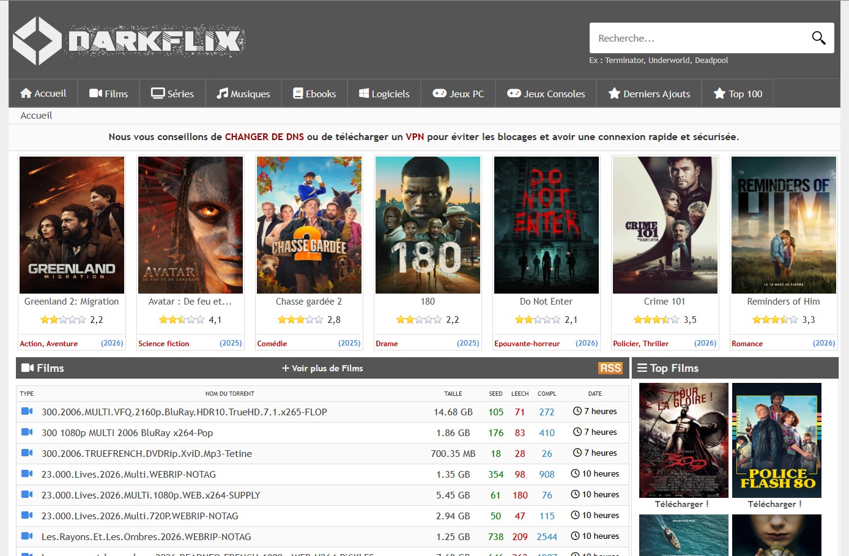Open the 300 BluRay HDR10 FLOP torrent

(184, 412)
